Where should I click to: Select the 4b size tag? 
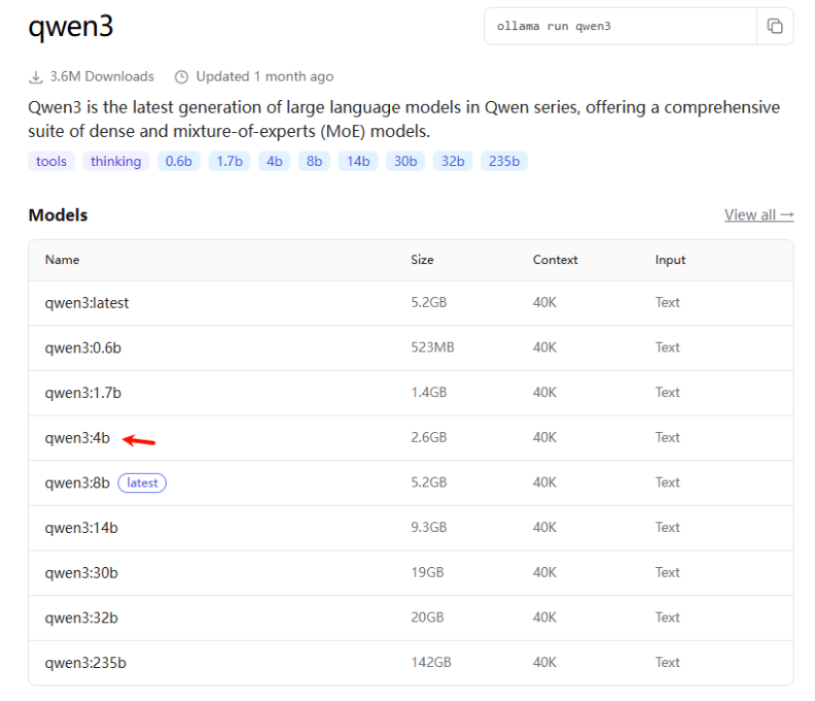(x=275, y=161)
